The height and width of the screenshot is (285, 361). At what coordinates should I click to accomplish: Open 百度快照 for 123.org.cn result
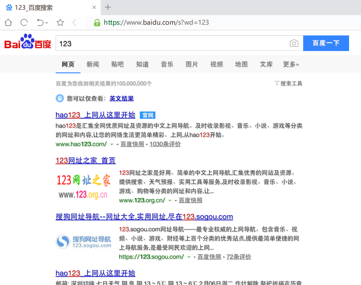click(190, 200)
